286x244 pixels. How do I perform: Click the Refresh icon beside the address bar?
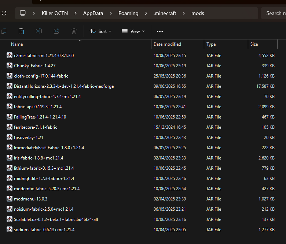click(4, 13)
